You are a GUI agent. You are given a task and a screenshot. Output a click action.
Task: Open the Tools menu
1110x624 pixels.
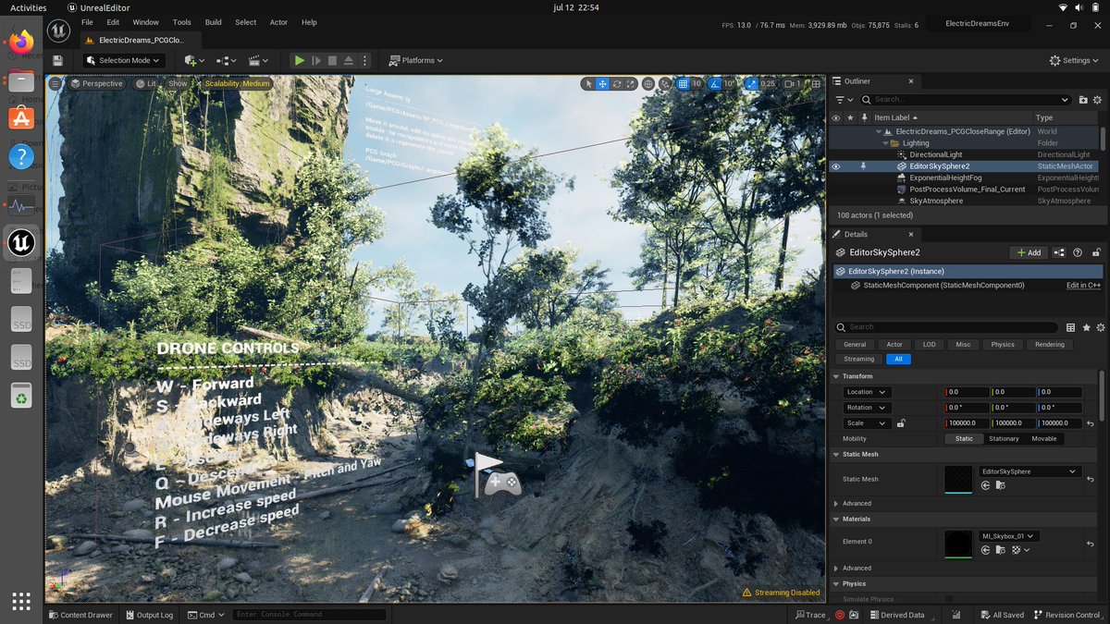[x=182, y=22]
